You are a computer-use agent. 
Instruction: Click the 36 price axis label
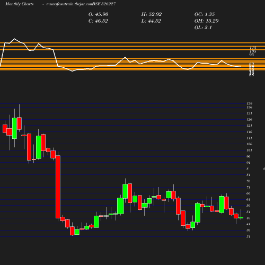pos(249,231)
